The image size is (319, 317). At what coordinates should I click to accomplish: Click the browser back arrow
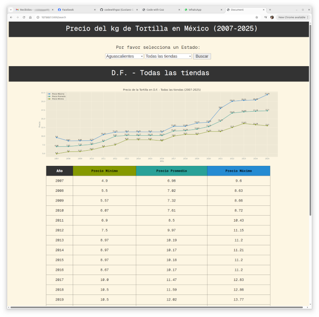11,17
